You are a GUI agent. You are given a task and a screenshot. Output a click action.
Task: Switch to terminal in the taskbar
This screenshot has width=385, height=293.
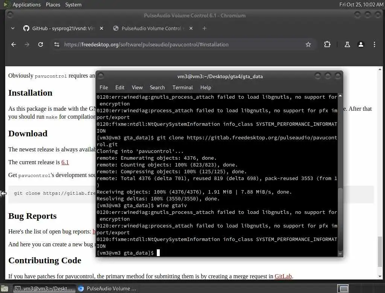[x=44, y=288]
